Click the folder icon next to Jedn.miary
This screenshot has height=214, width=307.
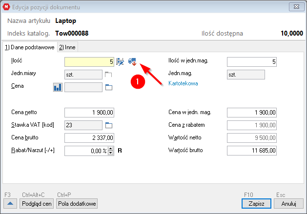(108, 75)
